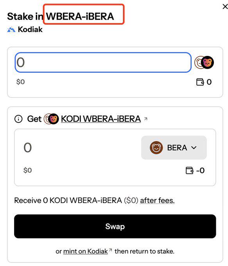Click the external arrow icon after KODI WBERA-iBERA
Viewport: 228px width, 266px height.
tap(145, 119)
